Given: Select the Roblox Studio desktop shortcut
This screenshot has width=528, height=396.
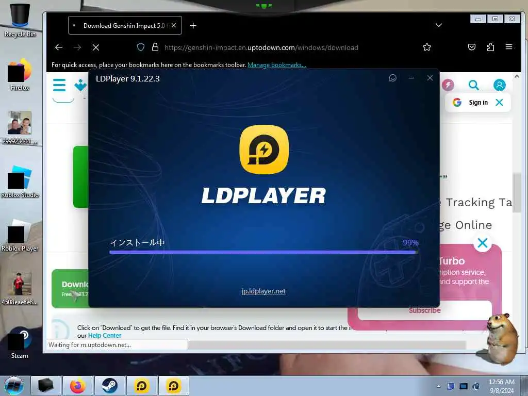Looking at the screenshot, I should (20, 182).
